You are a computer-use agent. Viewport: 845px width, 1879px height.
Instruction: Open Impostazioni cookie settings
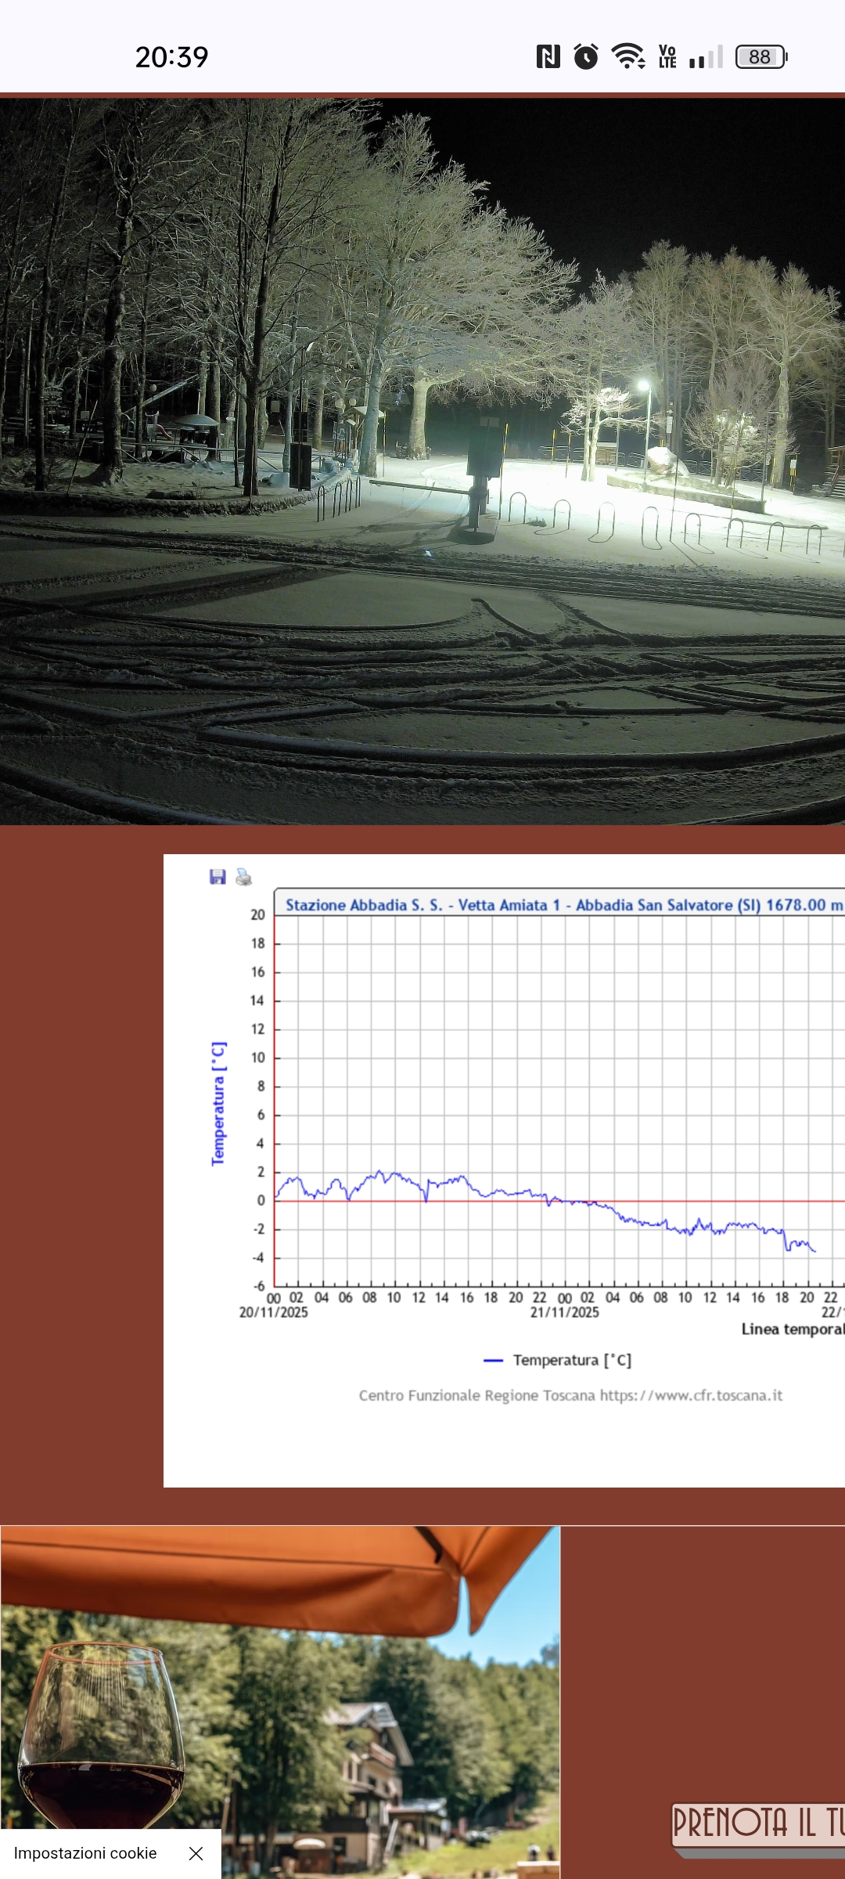[x=85, y=1853]
